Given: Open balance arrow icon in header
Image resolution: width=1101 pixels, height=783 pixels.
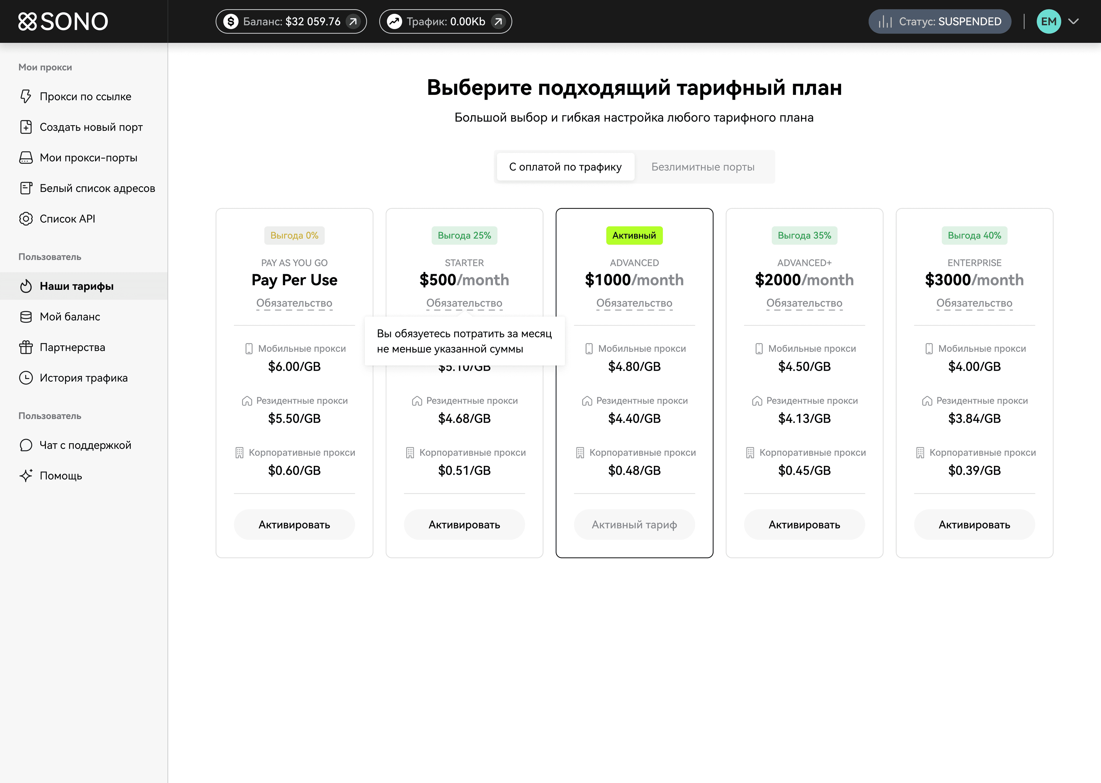Looking at the screenshot, I should (353, 21).
